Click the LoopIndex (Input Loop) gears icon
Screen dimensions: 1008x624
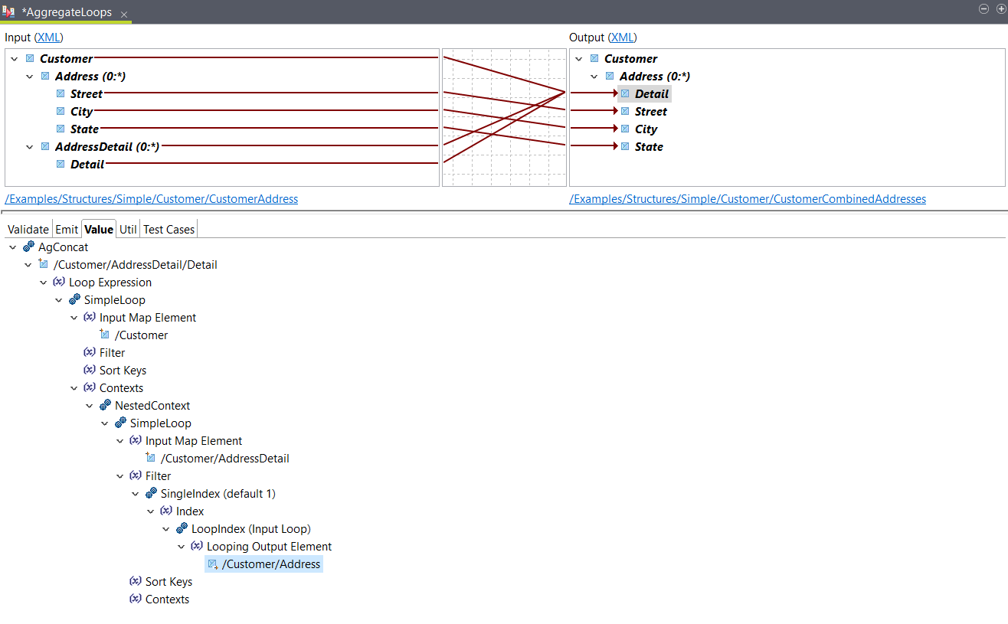tap(182, 528)
